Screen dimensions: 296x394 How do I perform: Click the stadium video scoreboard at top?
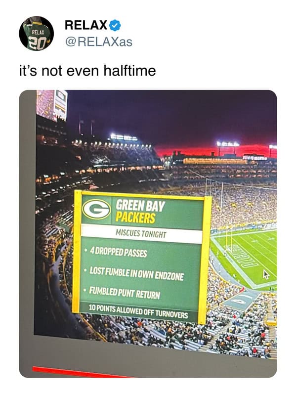52,104
